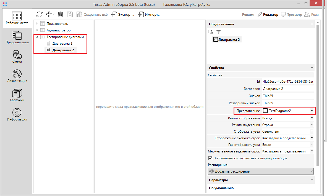327x196 pixels.
Task: Switch to Редактор mode
Action: point(268,15)
